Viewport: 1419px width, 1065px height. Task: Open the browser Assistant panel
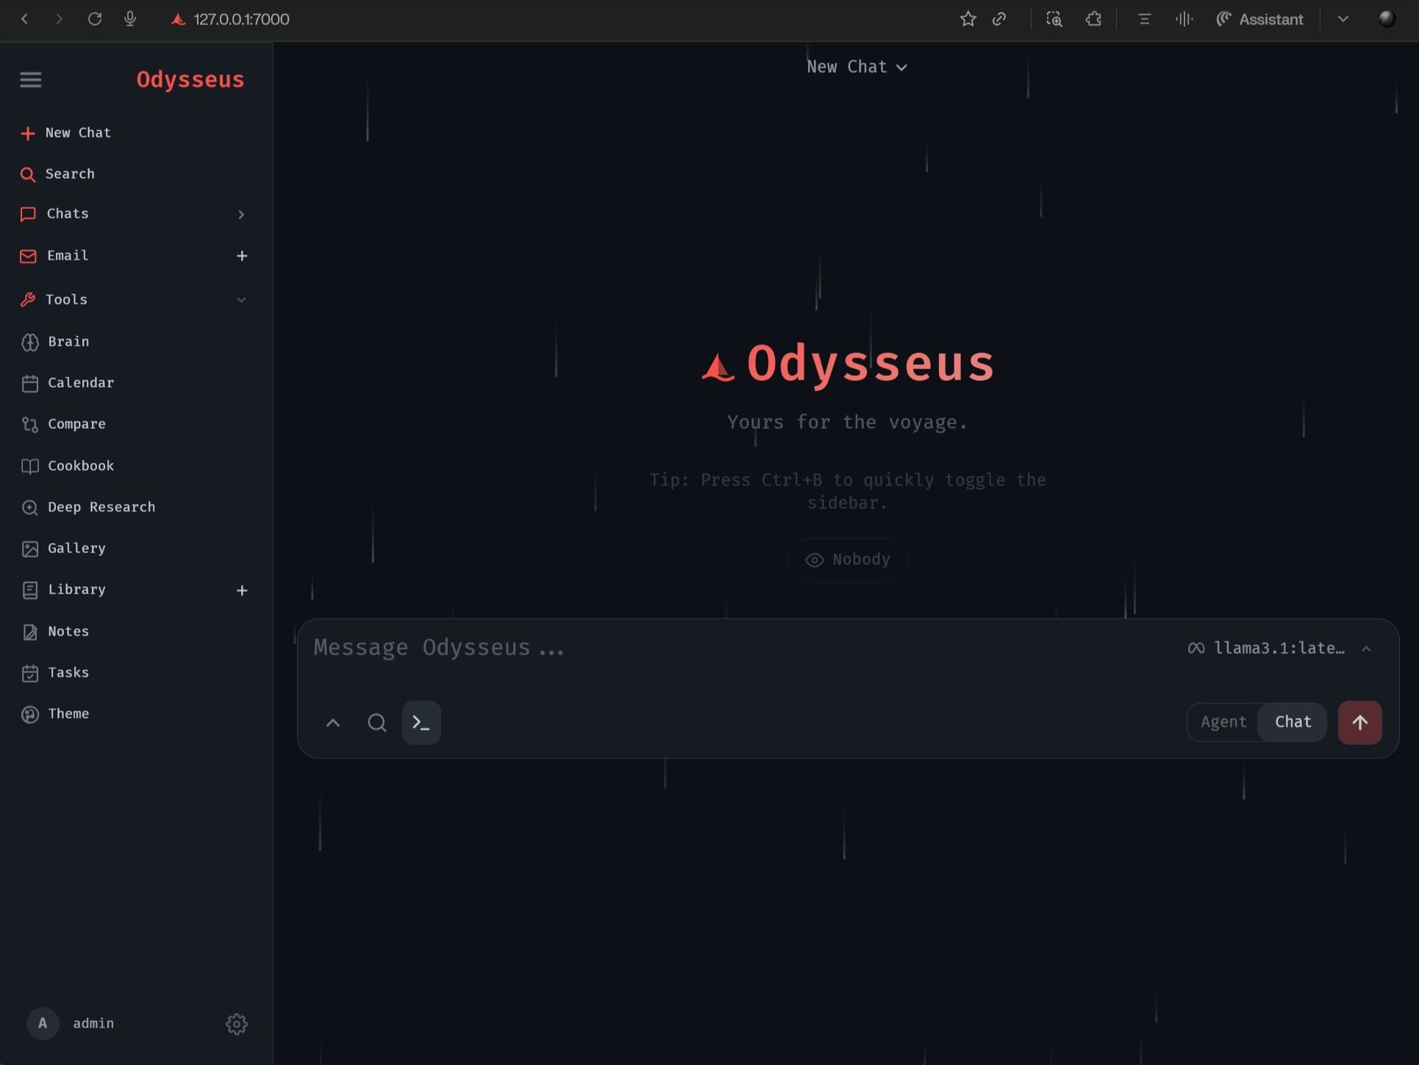coord(1259,19)
